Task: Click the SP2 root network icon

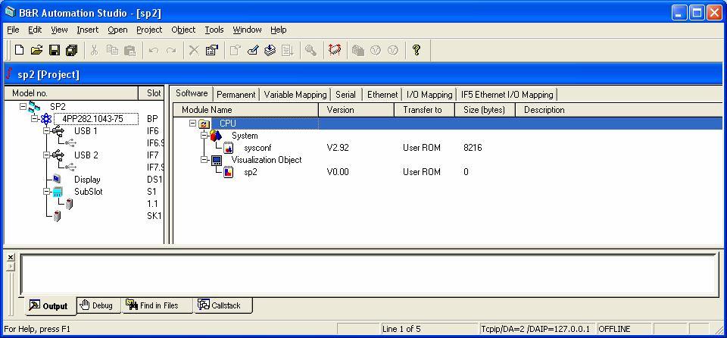Action: pyautogui.click(x=34, y=107)
